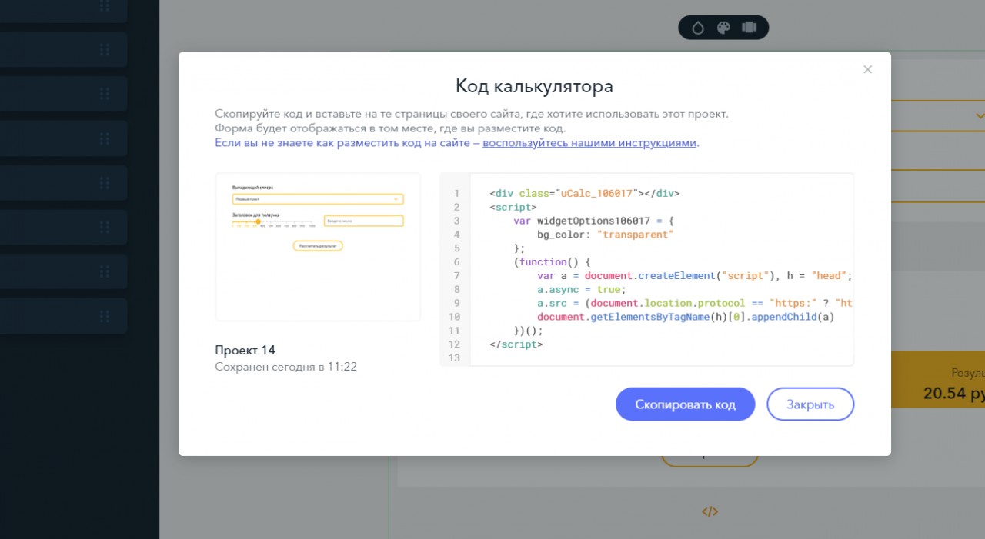Image resolution: width=985 pixels, height=539 pixels.
Task: Click the code line containing uCalc_106017 div
Action: [584, 193]
